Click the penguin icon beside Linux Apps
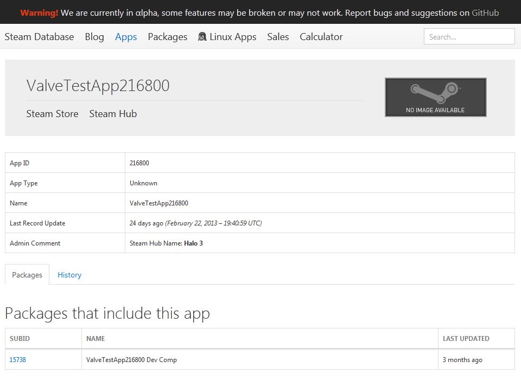The image size is (521, 387). point(202,37)
